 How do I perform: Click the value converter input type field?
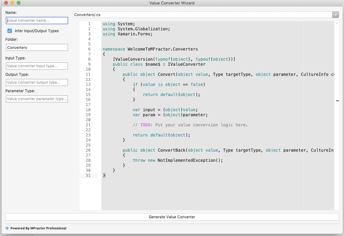[x=37, y=66]
